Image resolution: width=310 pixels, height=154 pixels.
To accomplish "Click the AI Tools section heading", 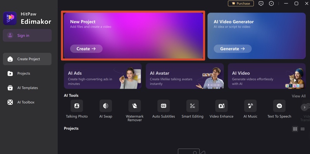I will point(71,96).
